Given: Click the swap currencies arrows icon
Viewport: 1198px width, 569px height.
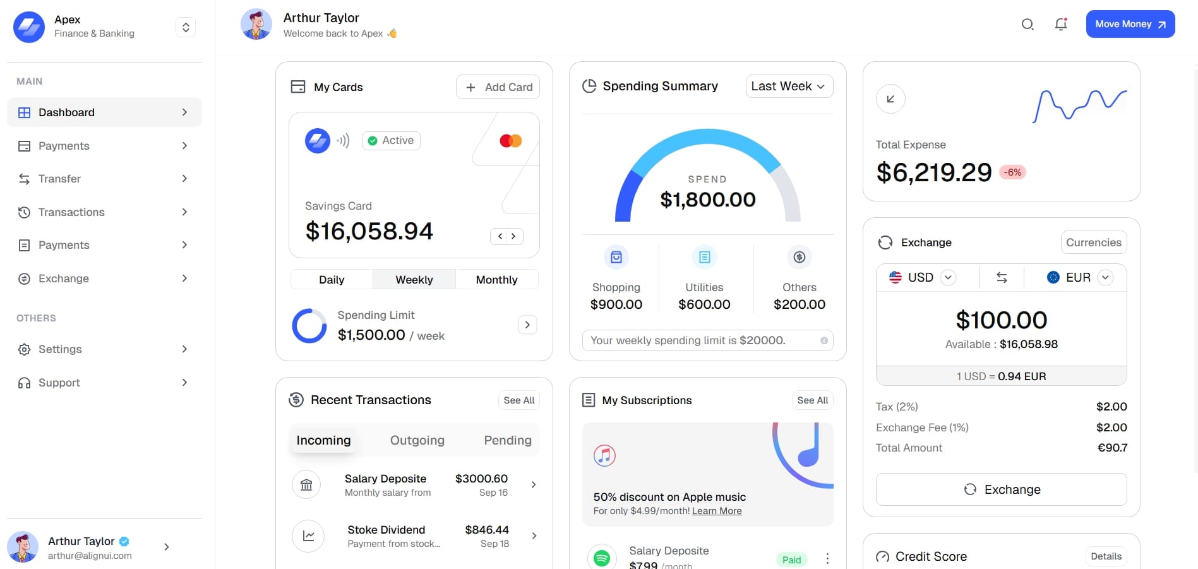Looking at the screenshot, I should pyautogui.click(x=1002, y=277).
